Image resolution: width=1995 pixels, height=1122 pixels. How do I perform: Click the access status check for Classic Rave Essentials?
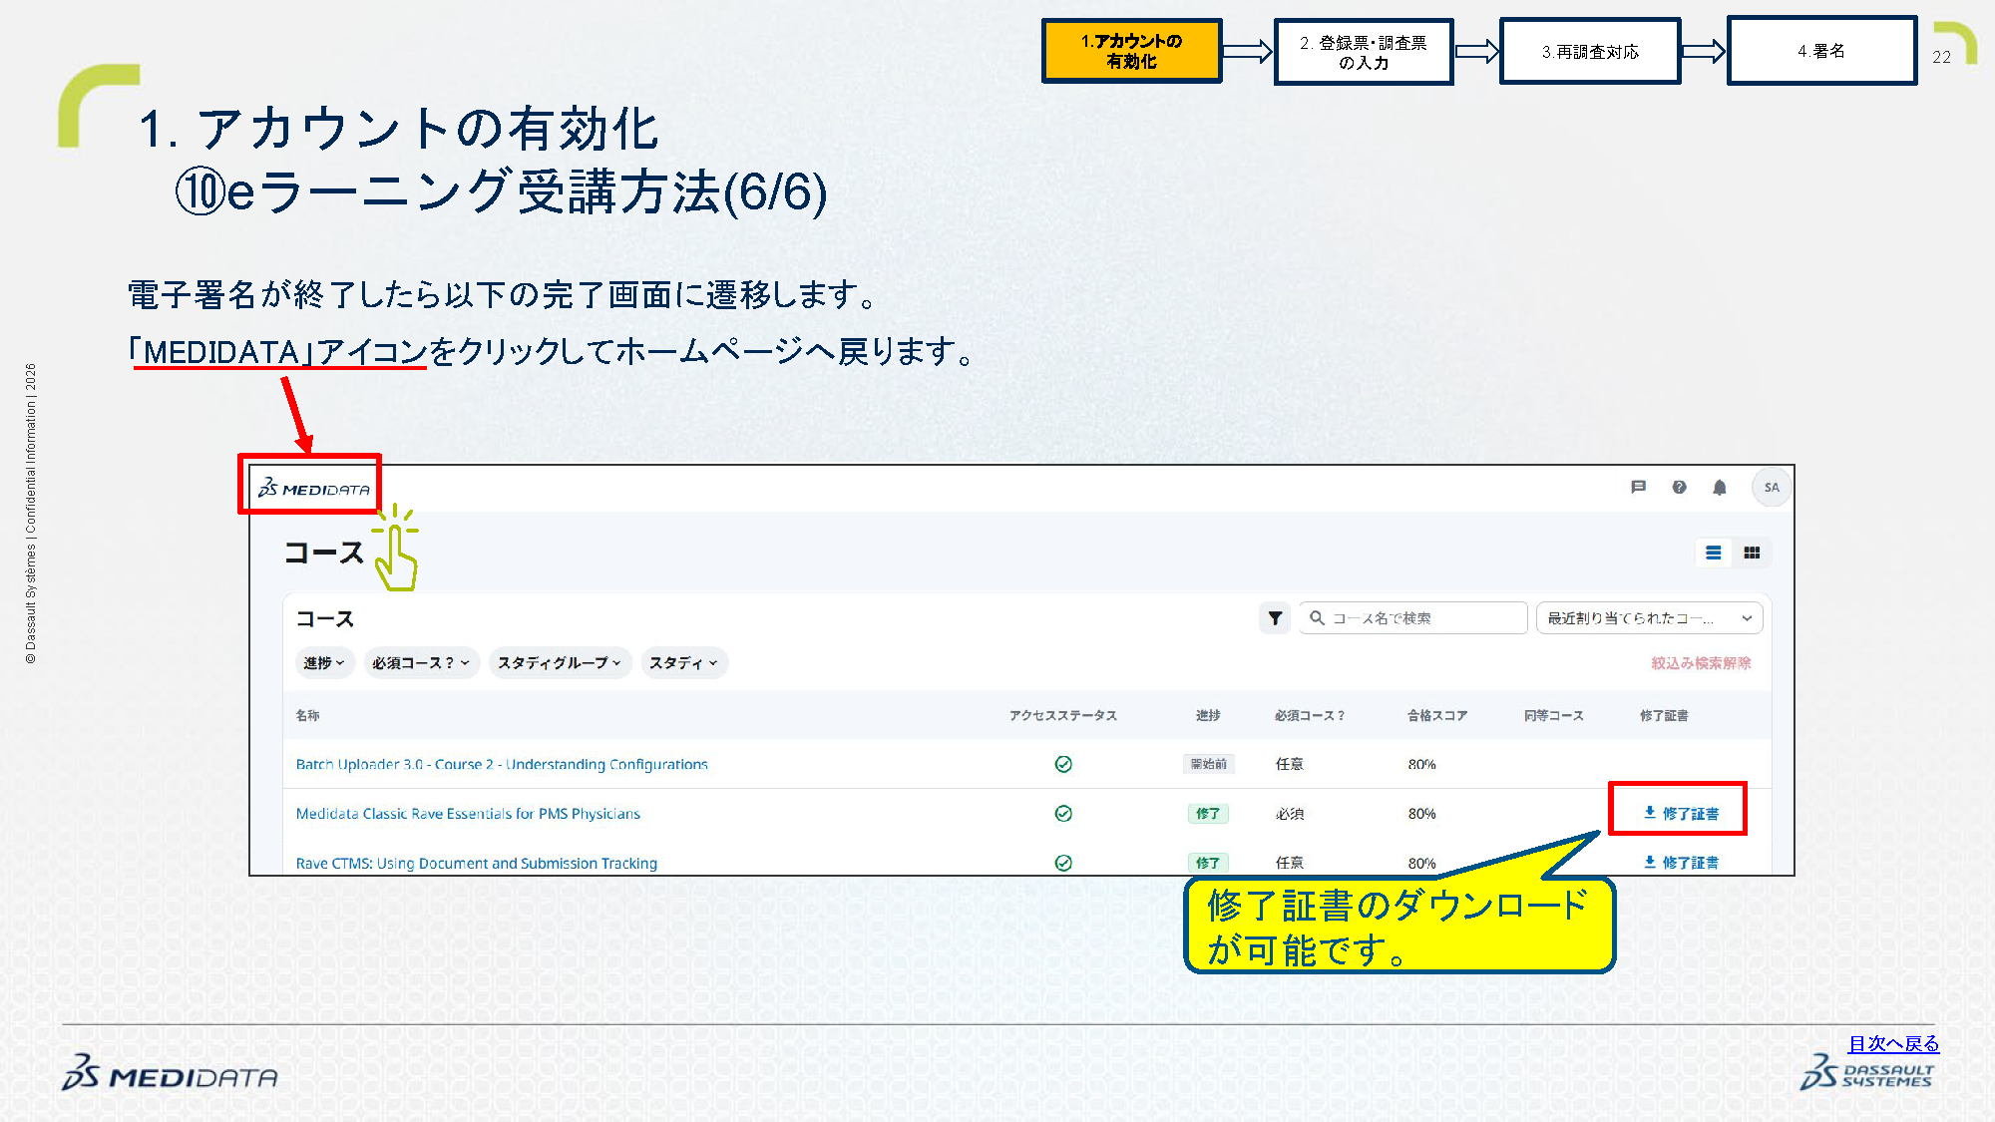click(x=1063, y=814)
